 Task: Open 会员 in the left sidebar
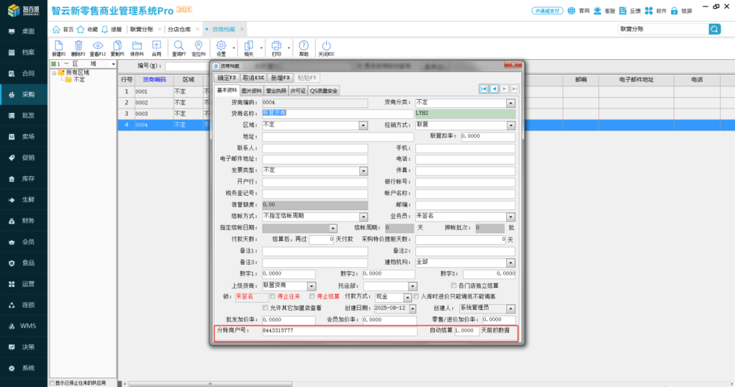tap(23, 241)
